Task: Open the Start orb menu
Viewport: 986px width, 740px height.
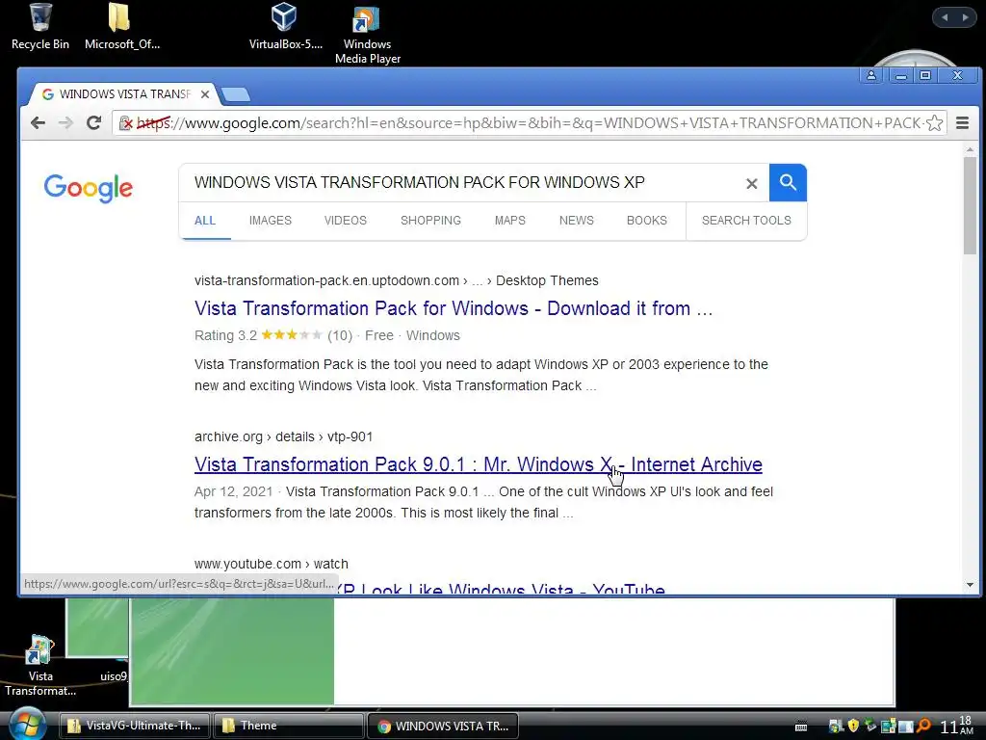Action: [x=26, y=724]
